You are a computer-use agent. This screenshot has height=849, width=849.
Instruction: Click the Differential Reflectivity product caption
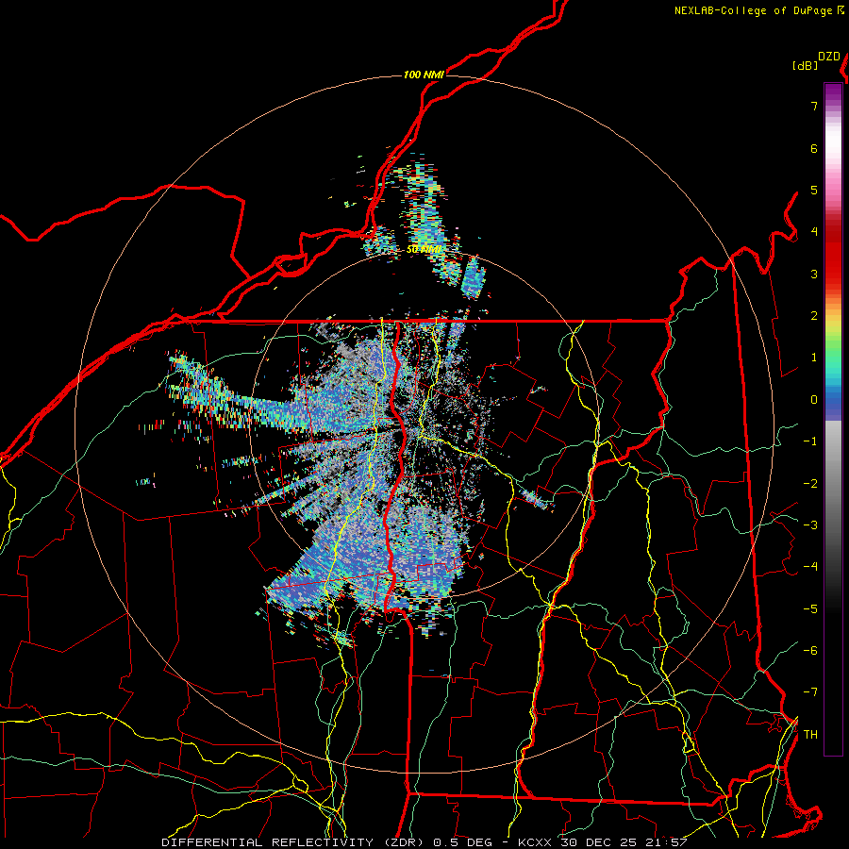click(x=424, y=842)
